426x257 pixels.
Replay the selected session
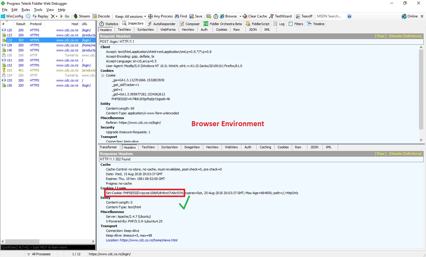(41, 16)
